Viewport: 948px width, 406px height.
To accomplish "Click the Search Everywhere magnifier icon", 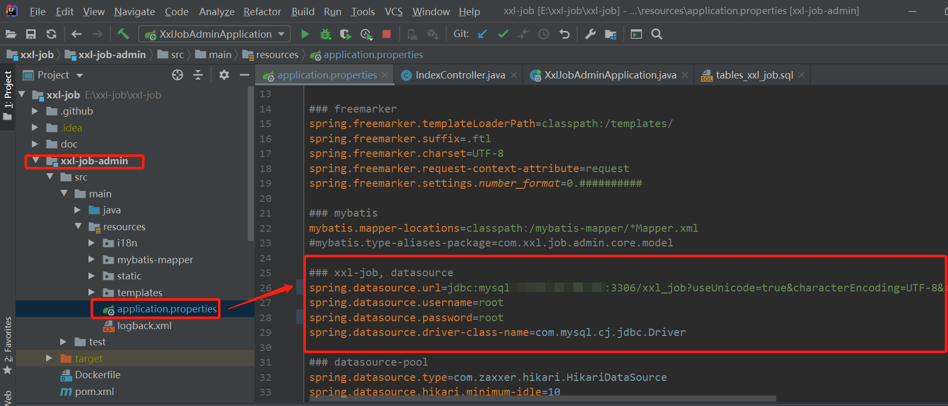I will click(656, 34).
